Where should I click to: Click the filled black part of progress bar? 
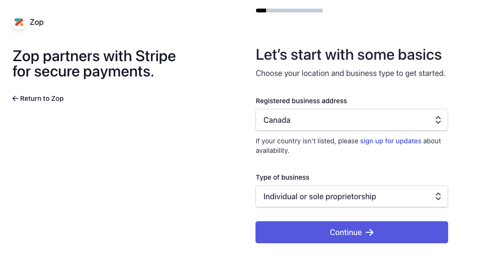[261, 11]
